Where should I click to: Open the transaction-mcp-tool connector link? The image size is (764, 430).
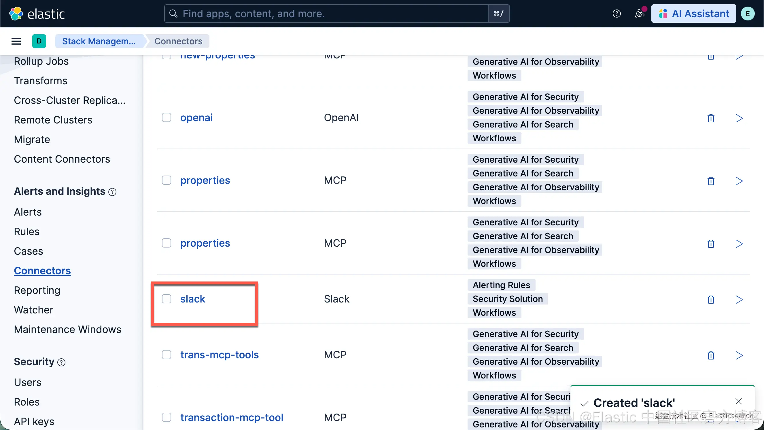click(x=232, y=418)
